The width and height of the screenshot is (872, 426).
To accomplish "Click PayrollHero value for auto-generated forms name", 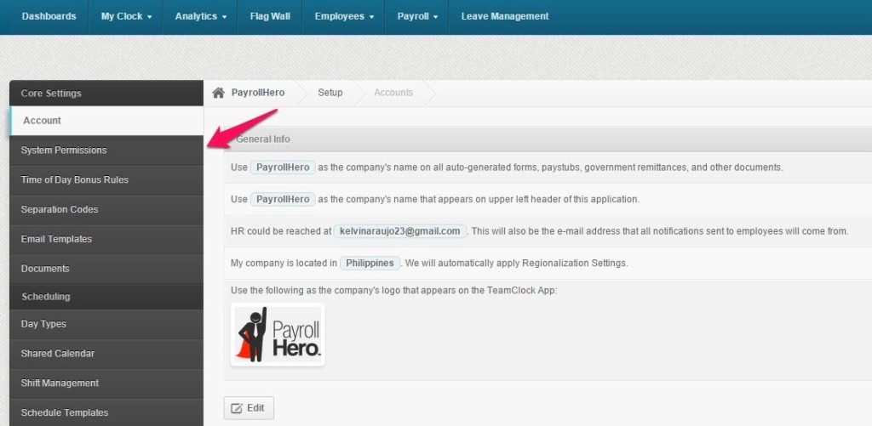I will point(283,168).
